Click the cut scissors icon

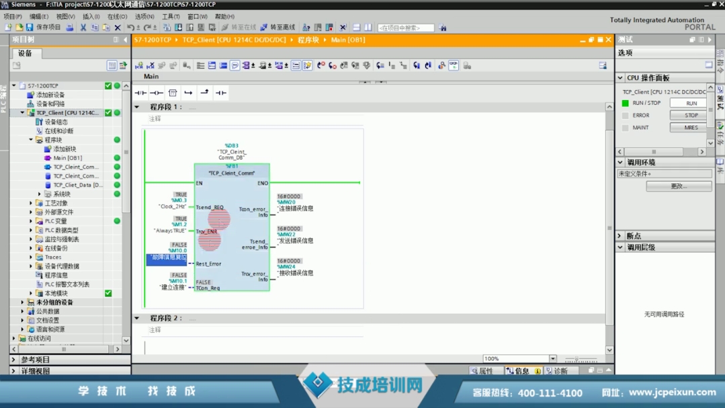point(83,28)
